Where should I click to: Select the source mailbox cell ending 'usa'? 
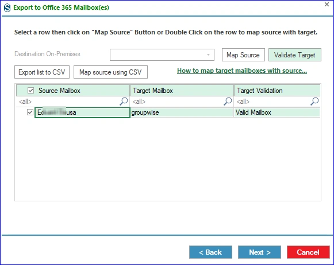click(82, 112)
